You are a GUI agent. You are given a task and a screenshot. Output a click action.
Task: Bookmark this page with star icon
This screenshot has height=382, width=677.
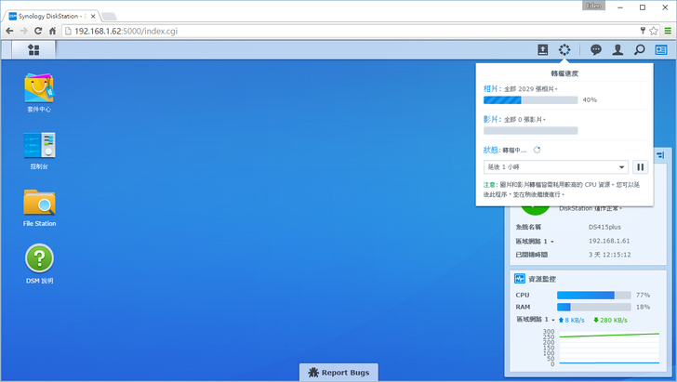[653, 31]
